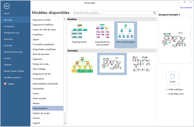
Task: Select Base de données category
Action: point(48,54)
